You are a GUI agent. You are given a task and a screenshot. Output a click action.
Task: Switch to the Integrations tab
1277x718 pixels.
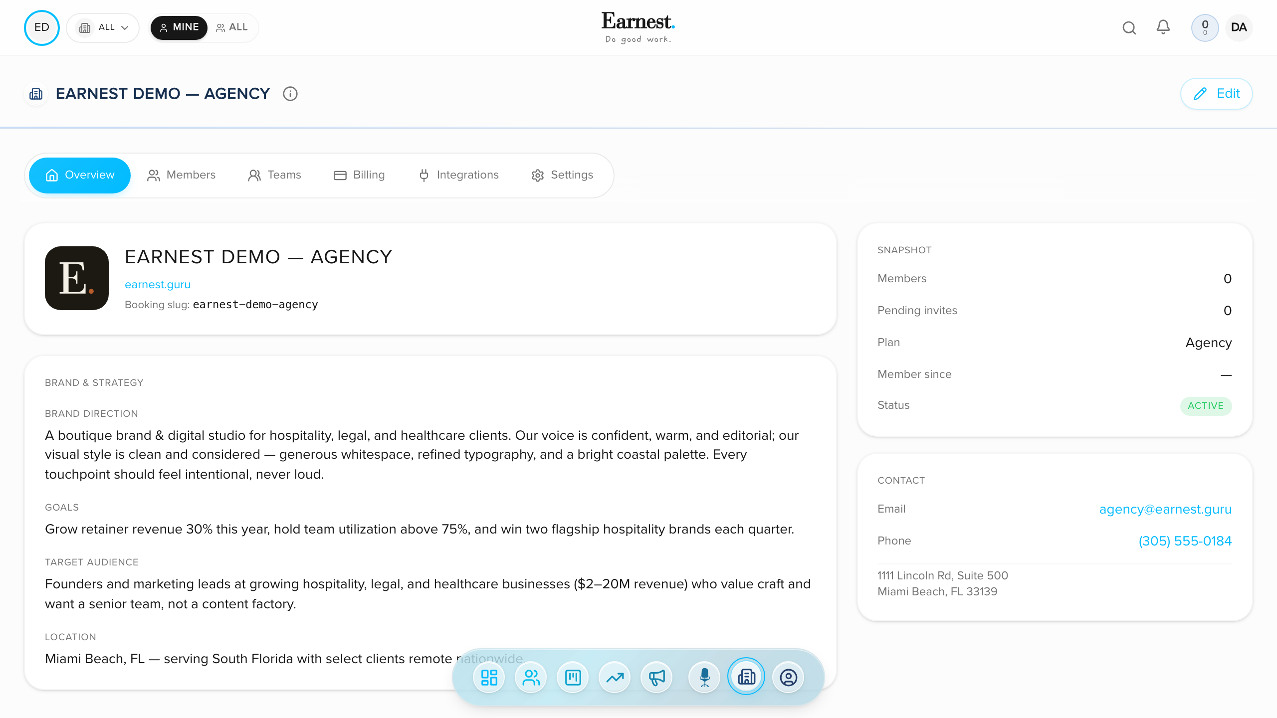coord(458,175)
